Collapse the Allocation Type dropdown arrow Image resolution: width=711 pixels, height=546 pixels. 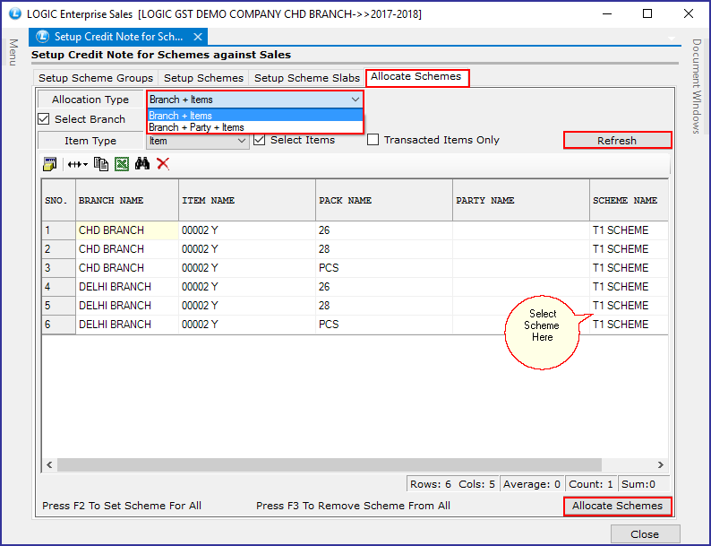click(355, 100)
